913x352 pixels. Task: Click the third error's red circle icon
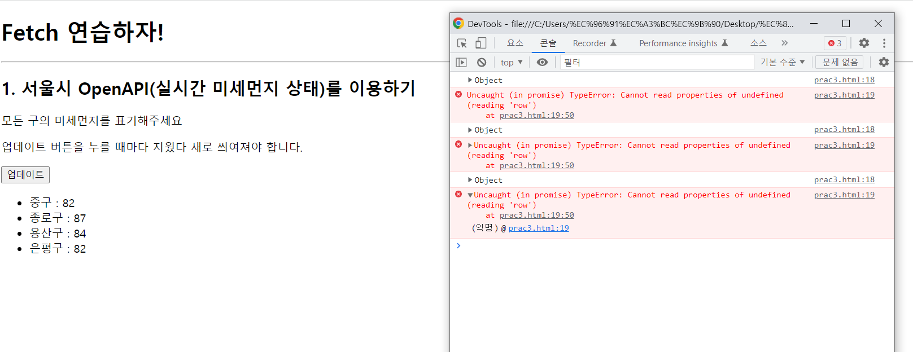point(458,194)
